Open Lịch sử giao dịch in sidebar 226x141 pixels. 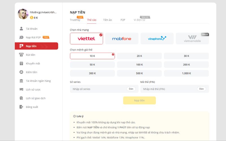(36, 98)
